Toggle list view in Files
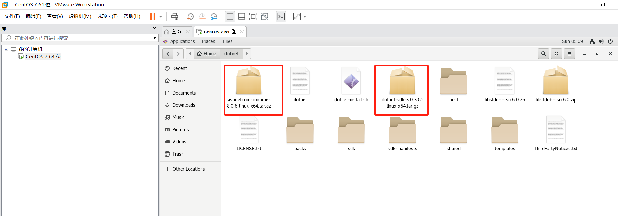This screenshot has height=216, width=618. pyautogui.click(x=557, y=54)
